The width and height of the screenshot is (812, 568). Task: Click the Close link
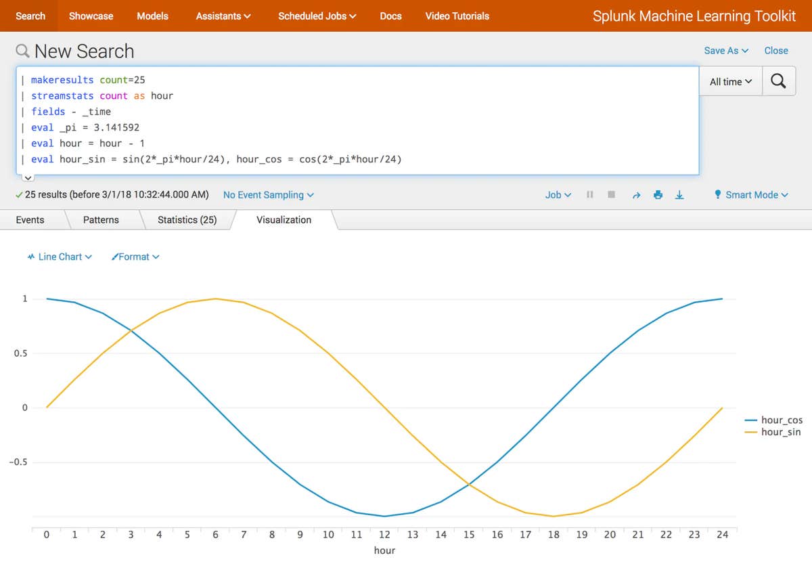[775, 51]
